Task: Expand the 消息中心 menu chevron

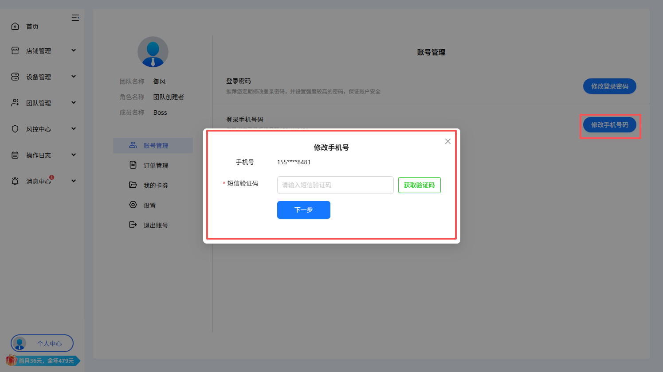Action: tap(74, 181)
